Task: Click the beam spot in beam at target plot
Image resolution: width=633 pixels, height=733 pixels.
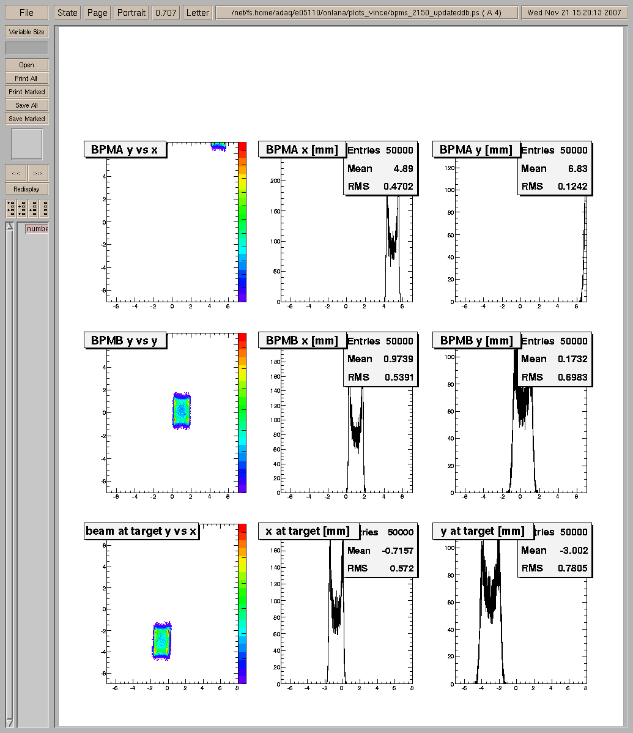Action: (161, 641)
